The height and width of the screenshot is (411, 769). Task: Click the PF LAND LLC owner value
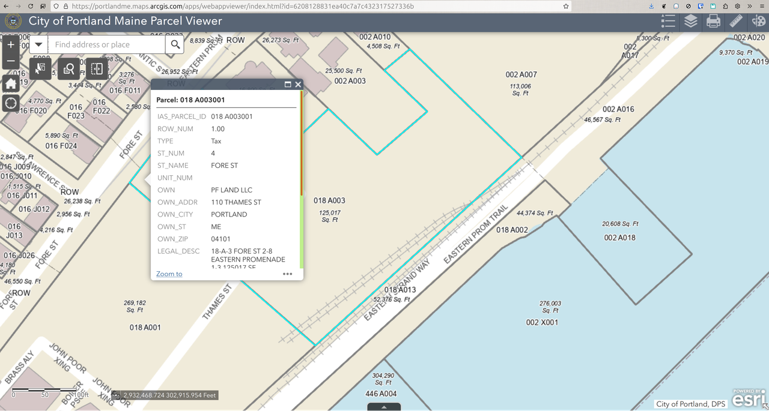(x=232, y=190)
